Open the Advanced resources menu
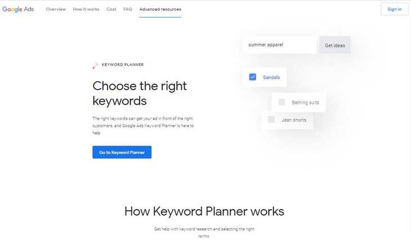This screenshot has width=411, height=244. (x=160, y=9)
